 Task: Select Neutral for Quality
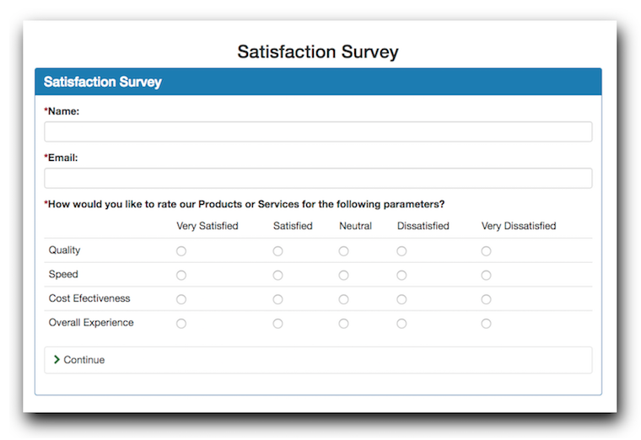coord(344,251)
